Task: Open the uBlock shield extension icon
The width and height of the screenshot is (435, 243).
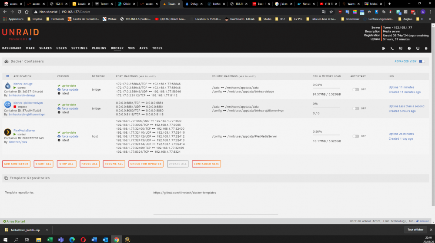Action: pyautogui.click(x=340, y=12)
